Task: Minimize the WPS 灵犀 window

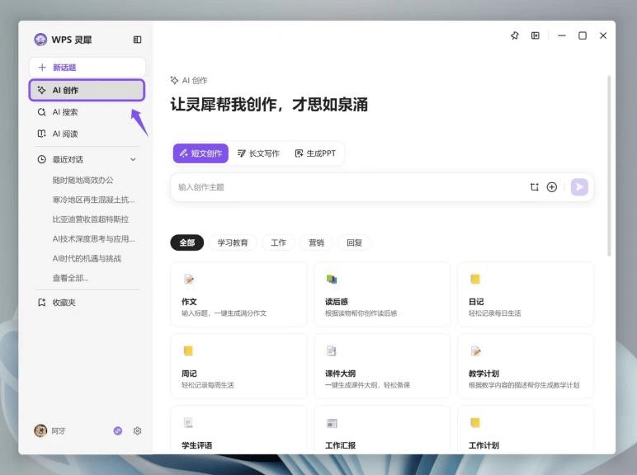Action: tap(562, 35)
